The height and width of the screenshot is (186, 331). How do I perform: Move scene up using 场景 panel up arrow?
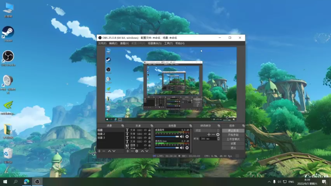(x=109, y=151)
